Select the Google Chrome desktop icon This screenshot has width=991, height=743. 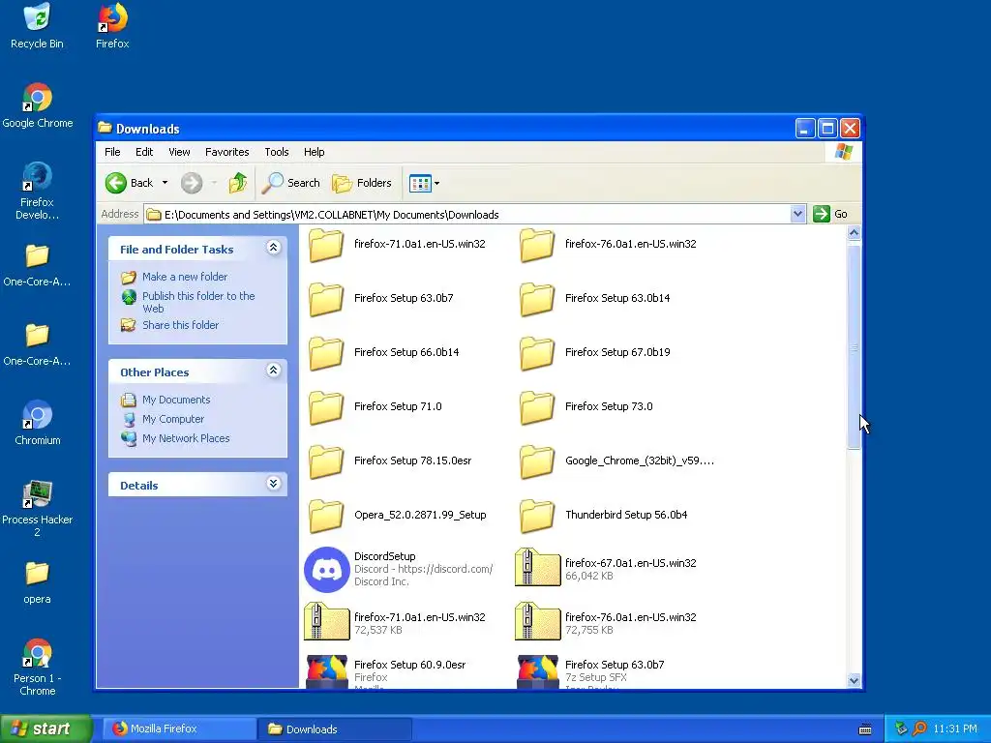(x=38, y=104)
